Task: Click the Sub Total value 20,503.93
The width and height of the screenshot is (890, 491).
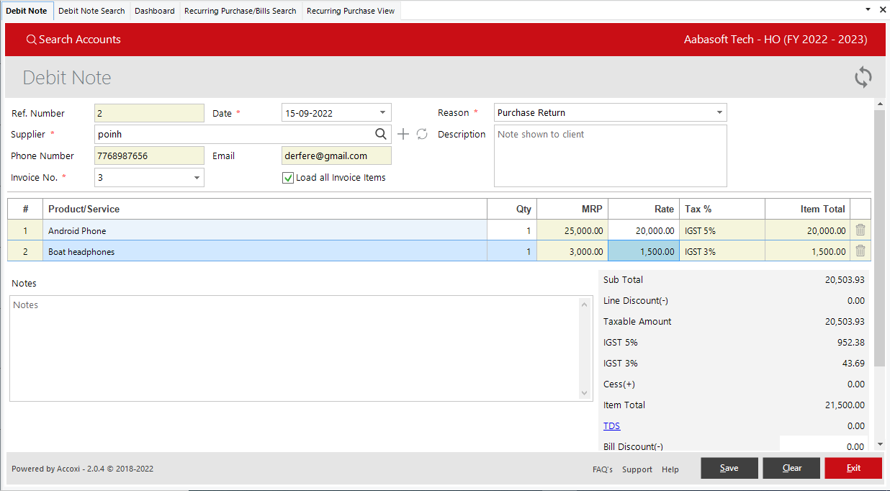Action: point(845,280)
